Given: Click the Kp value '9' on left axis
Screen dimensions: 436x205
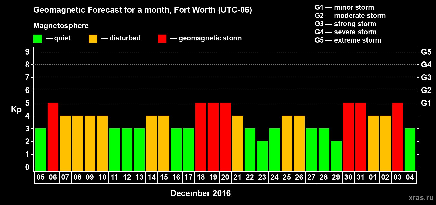Looking at the screenshot, I should [x=27, y=52].
